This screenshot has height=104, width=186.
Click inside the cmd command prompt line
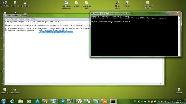(111, 21)
